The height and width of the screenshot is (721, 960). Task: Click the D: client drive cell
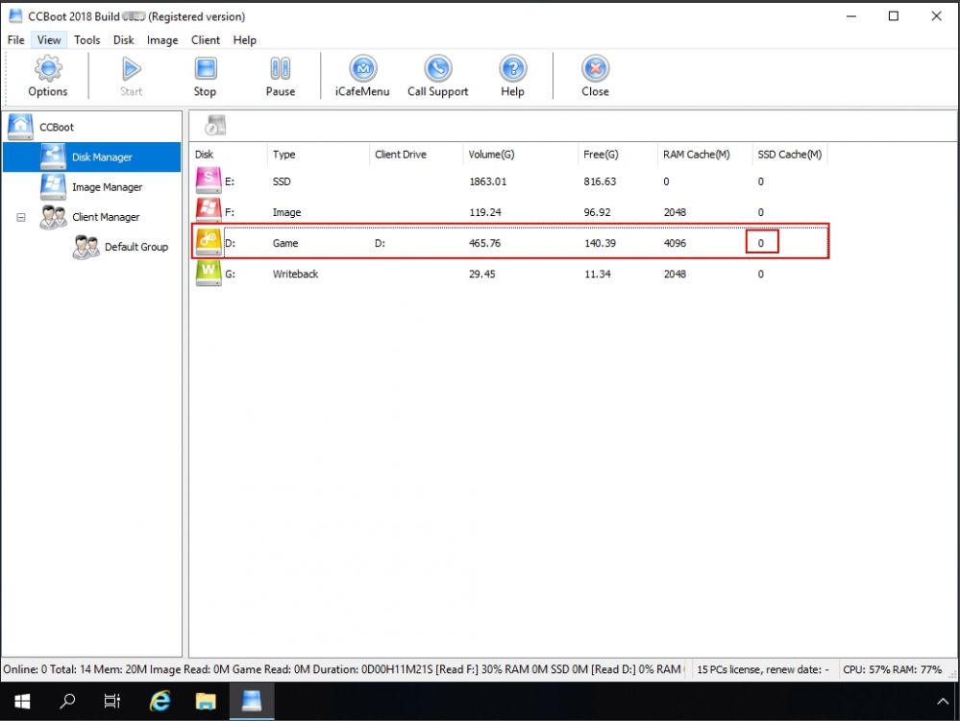(381, 244)
